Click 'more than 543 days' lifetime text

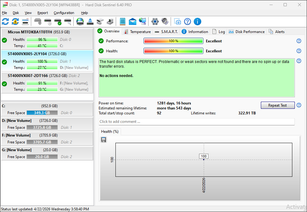click(174, 108)
